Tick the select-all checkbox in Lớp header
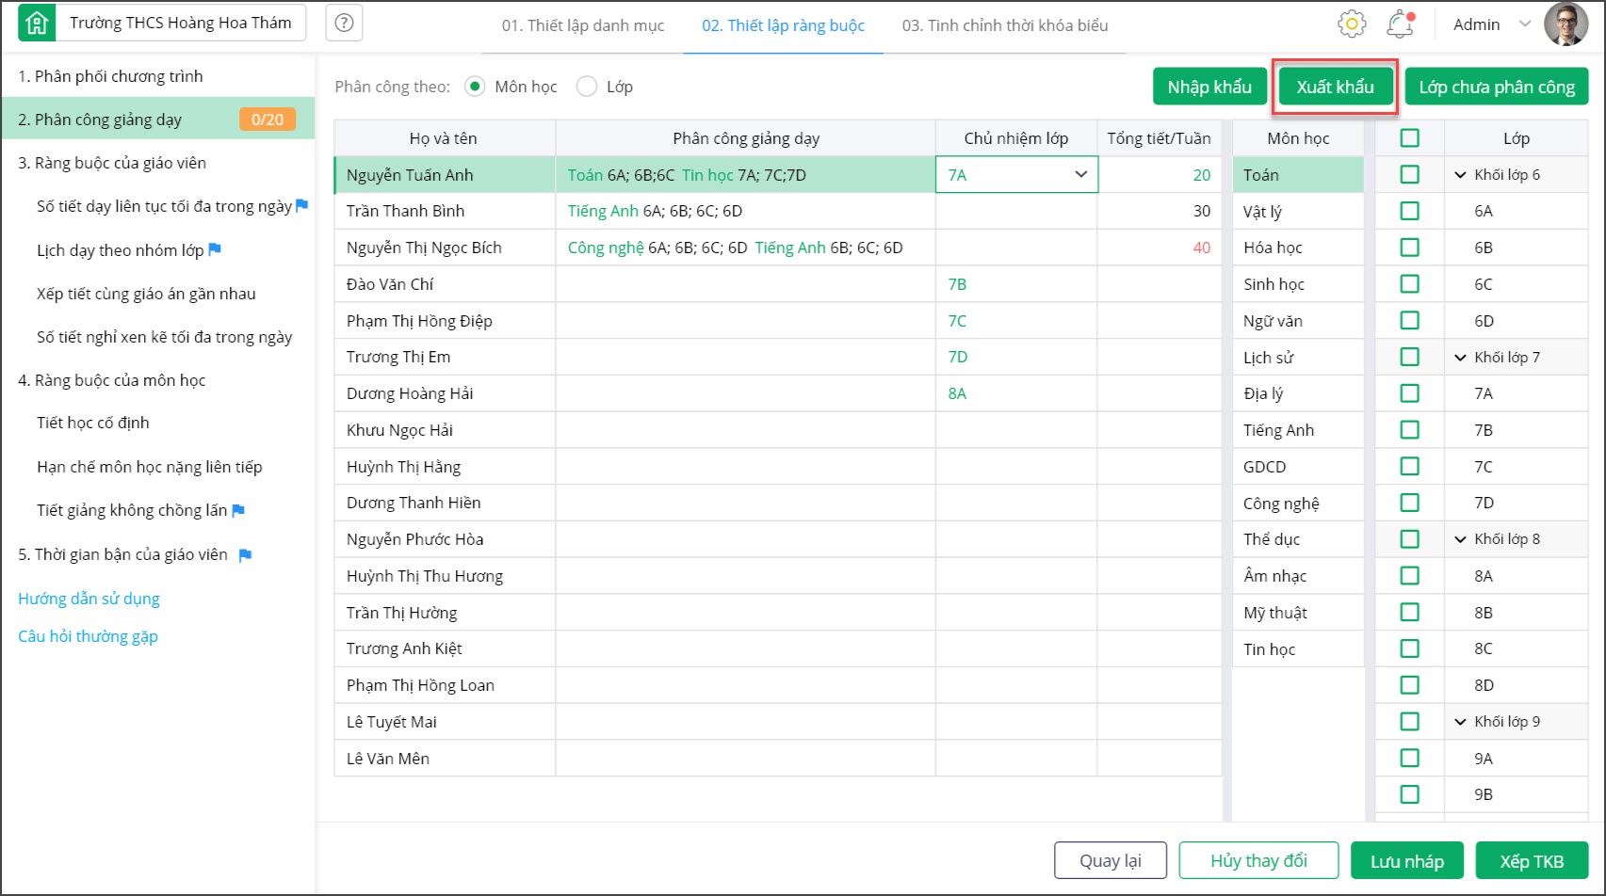Viewport: 1606px width, 896px height. 1409,138
